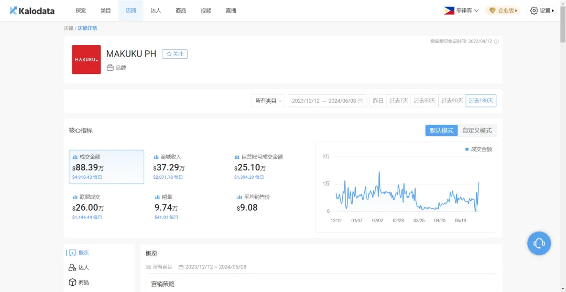Viewport: 566px width, 292px height.
Task: Click the MAKUKU PH store name
Action: coord(131,54)
